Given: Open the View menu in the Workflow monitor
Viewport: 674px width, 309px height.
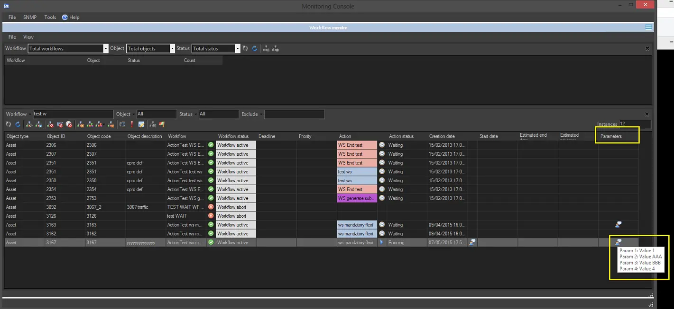Looking at the screenshot, I should 28,37.
